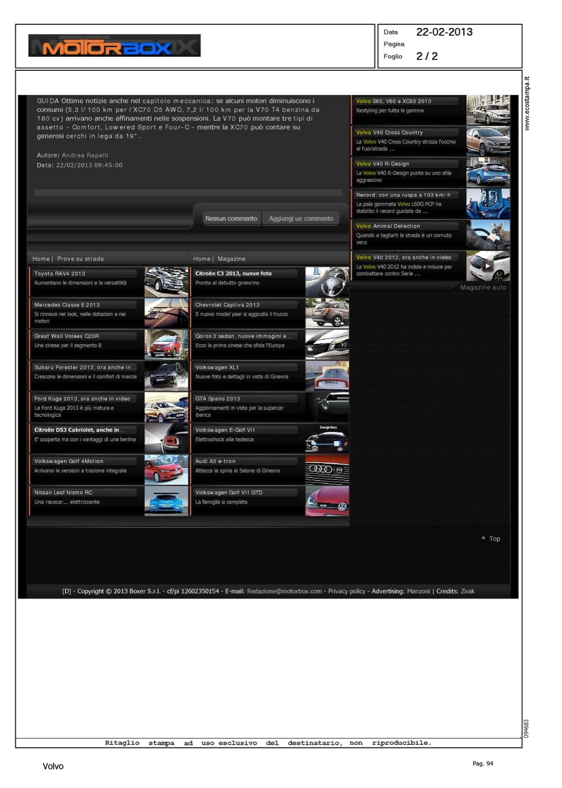Play the Volvo V40 2012 video thumbnail

click(x=487, y=266)
